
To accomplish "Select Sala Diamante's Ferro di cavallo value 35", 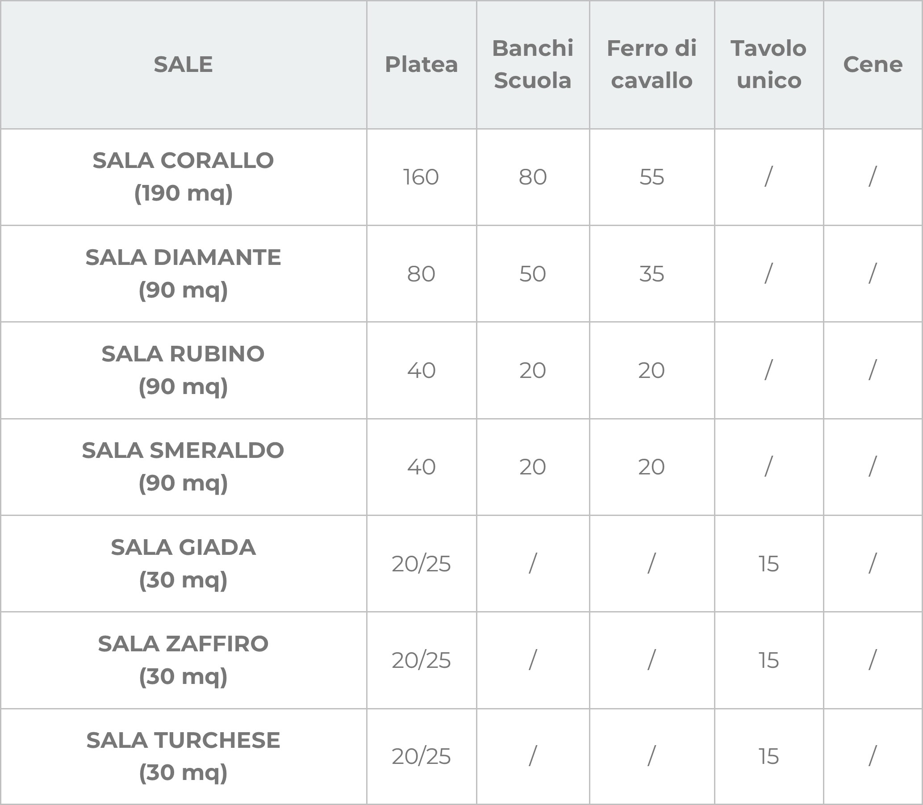I will click(x=652, y=273).
